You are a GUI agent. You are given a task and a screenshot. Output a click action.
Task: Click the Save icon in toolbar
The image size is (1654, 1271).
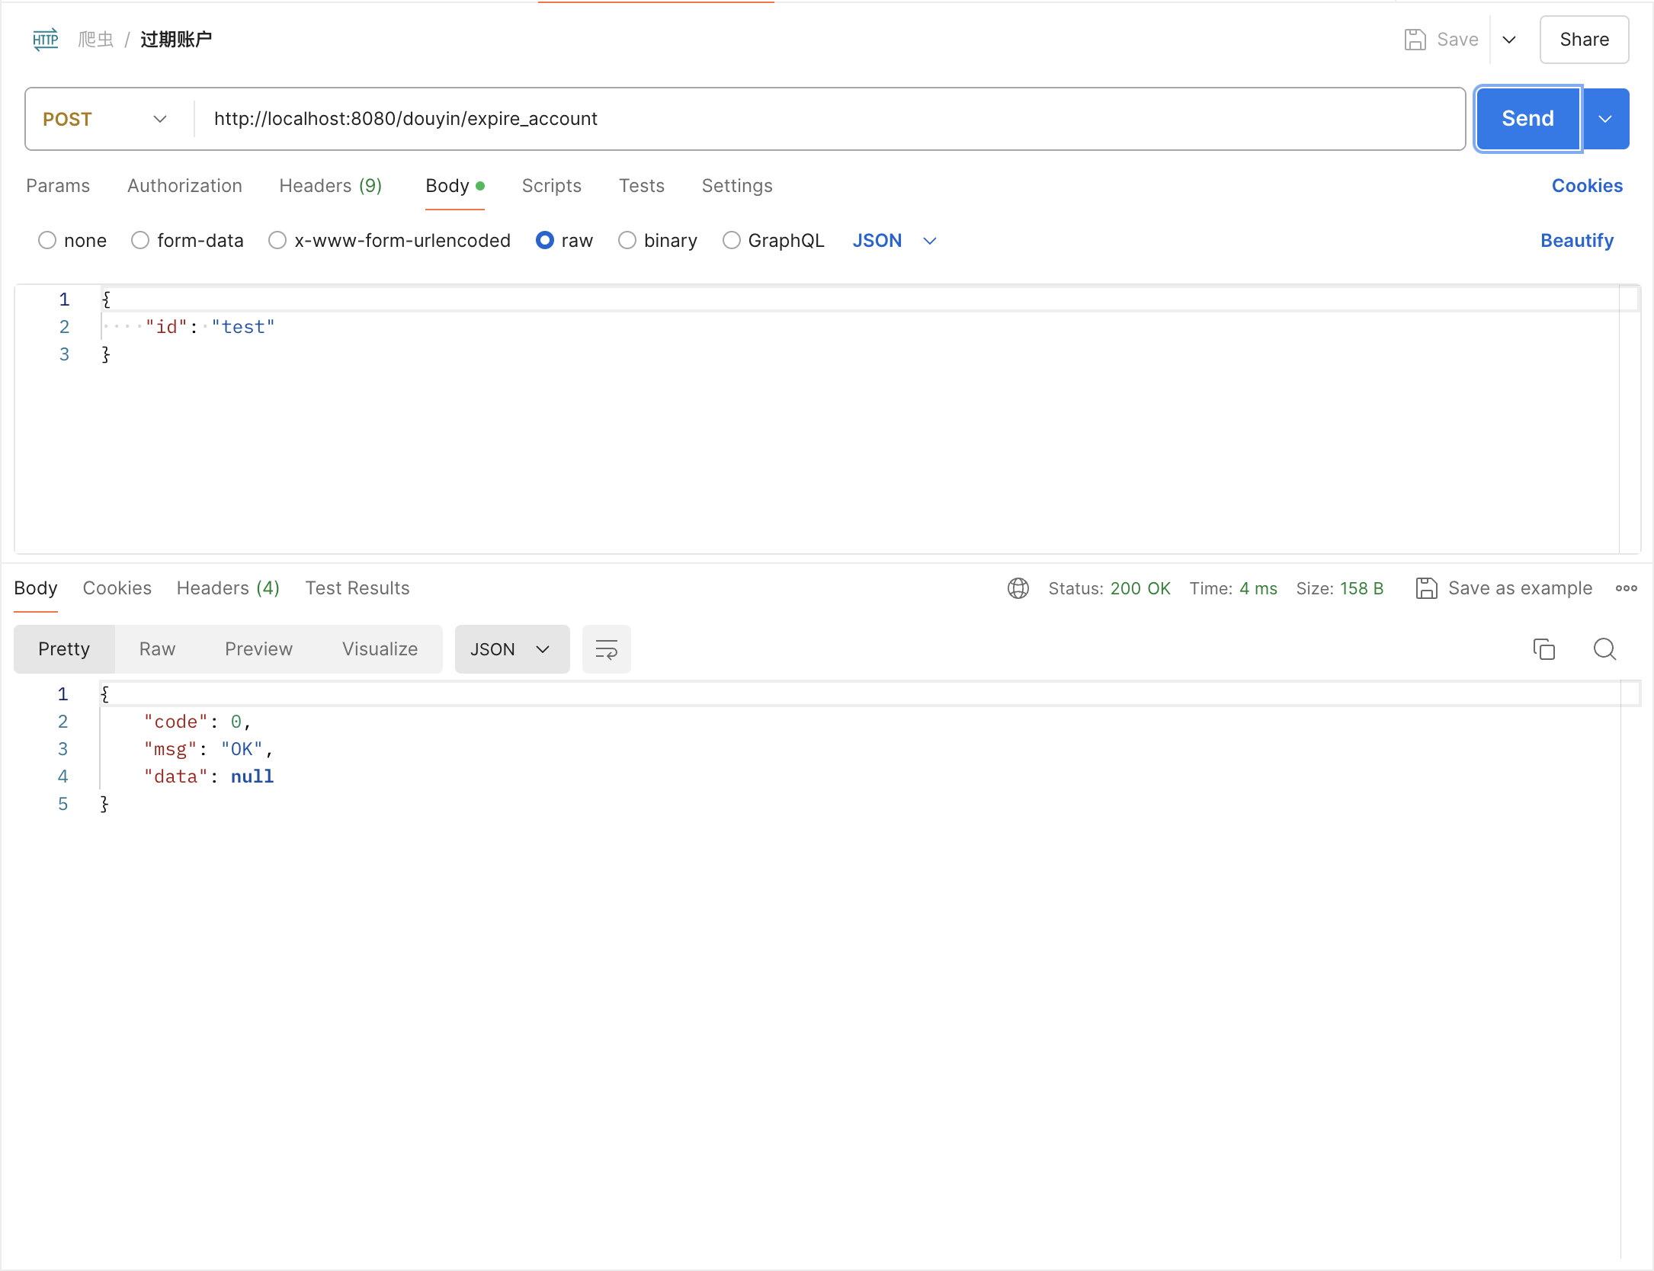(x=1421, y=39)
